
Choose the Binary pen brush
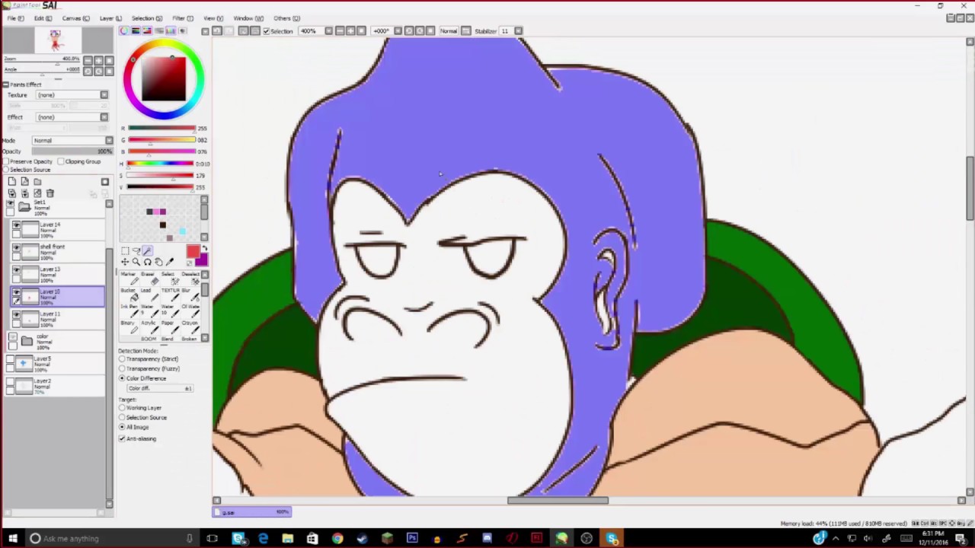128,327
